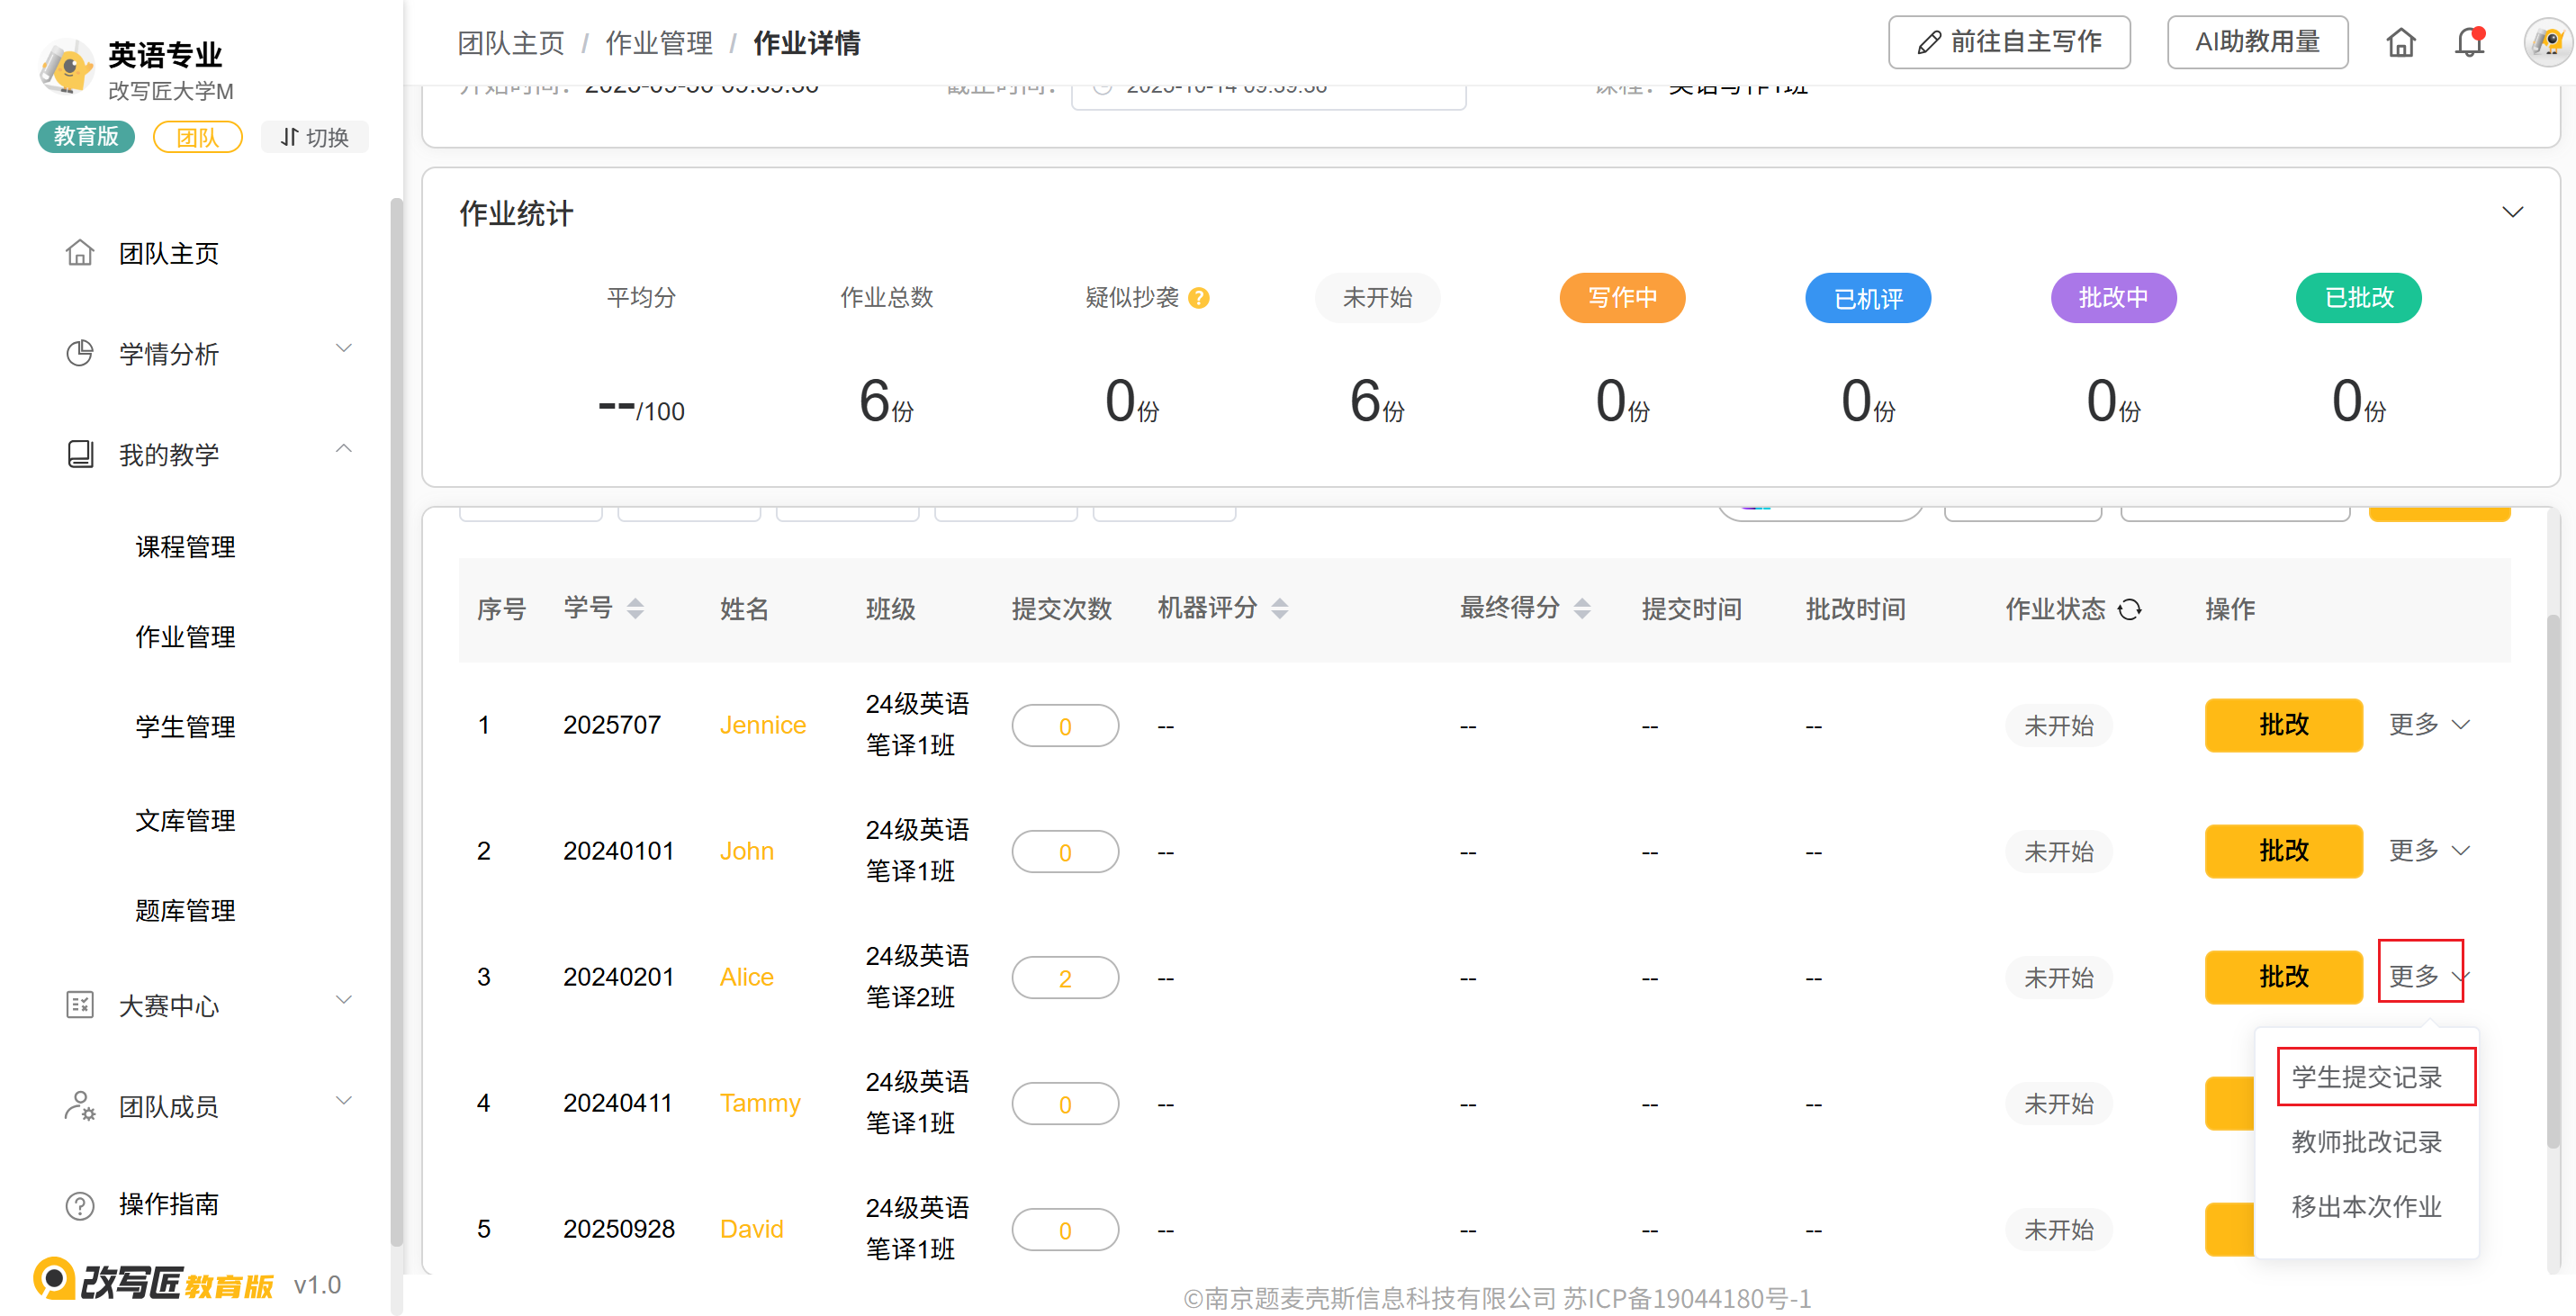Choose 移出本次作业 in dropdown menu

[x=2366, y=1206]
